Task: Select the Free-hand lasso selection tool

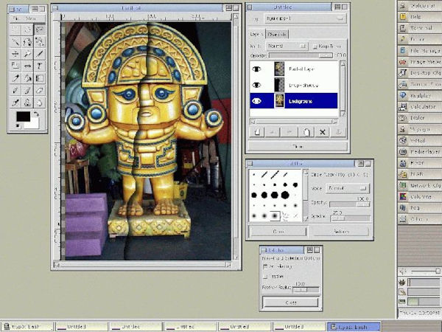Action: [39, 31]
